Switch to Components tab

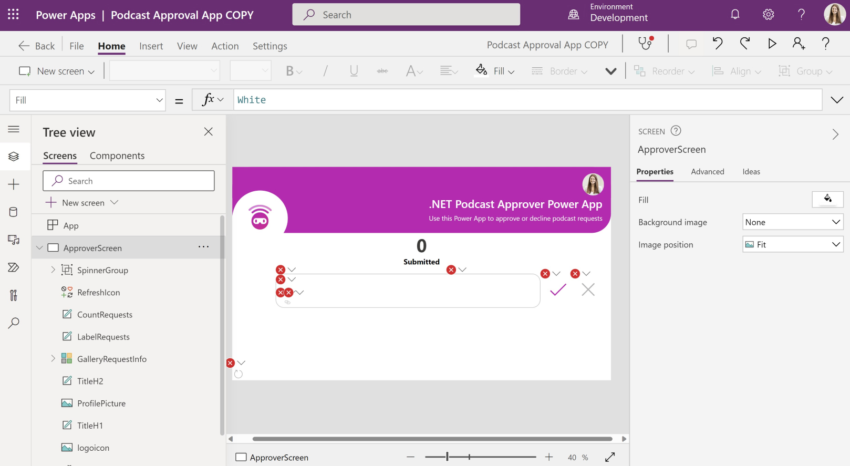[117, 156]
